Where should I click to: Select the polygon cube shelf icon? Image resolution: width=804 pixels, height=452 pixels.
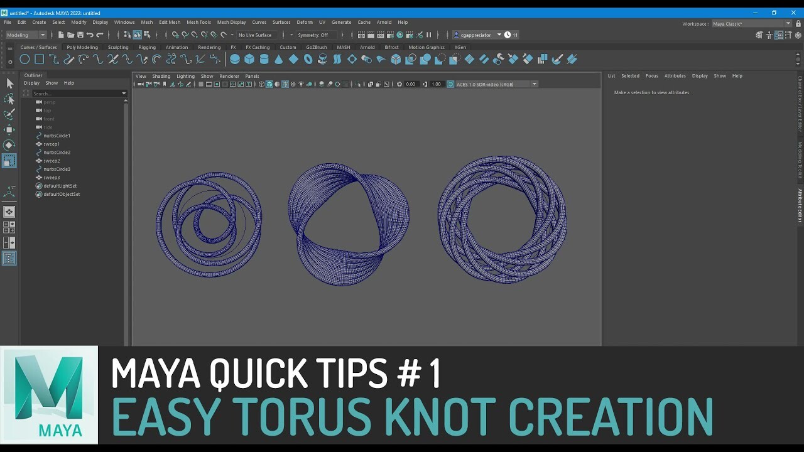(x=249, y=58)
